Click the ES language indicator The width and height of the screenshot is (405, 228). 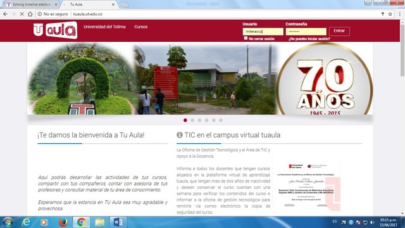click(x=335, y=222)
